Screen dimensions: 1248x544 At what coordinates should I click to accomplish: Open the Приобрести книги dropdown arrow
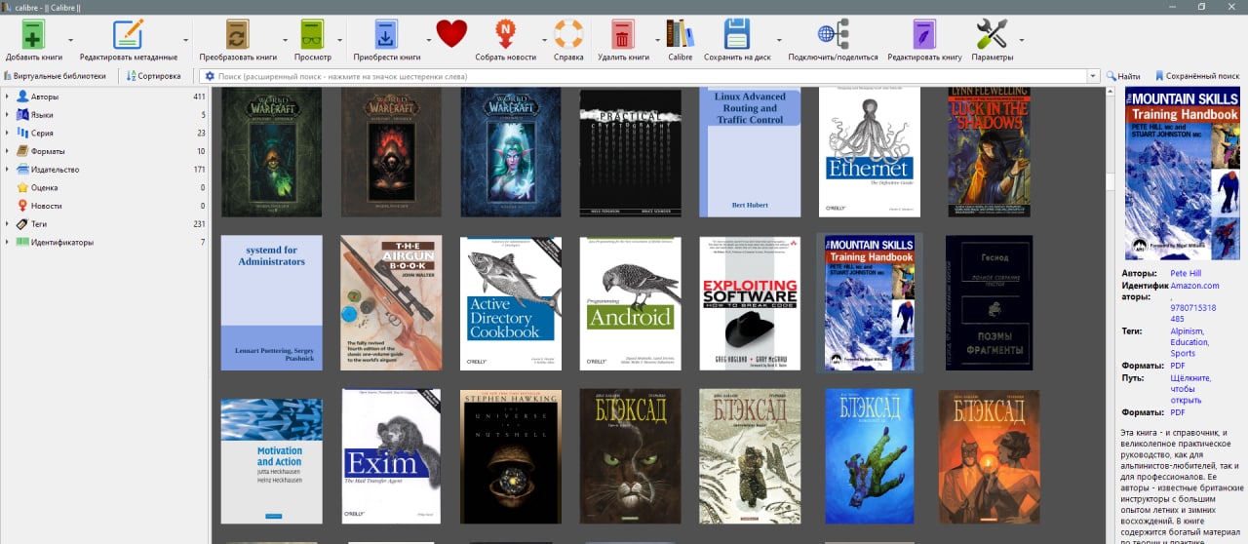(x=430, y=40)
